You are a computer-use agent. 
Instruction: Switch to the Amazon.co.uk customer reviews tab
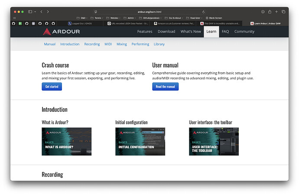point(175,23)
